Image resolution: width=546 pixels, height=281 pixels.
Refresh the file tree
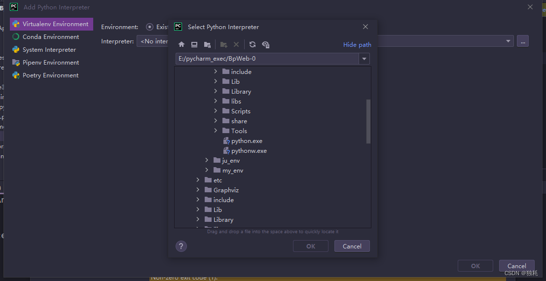(253, 44)
